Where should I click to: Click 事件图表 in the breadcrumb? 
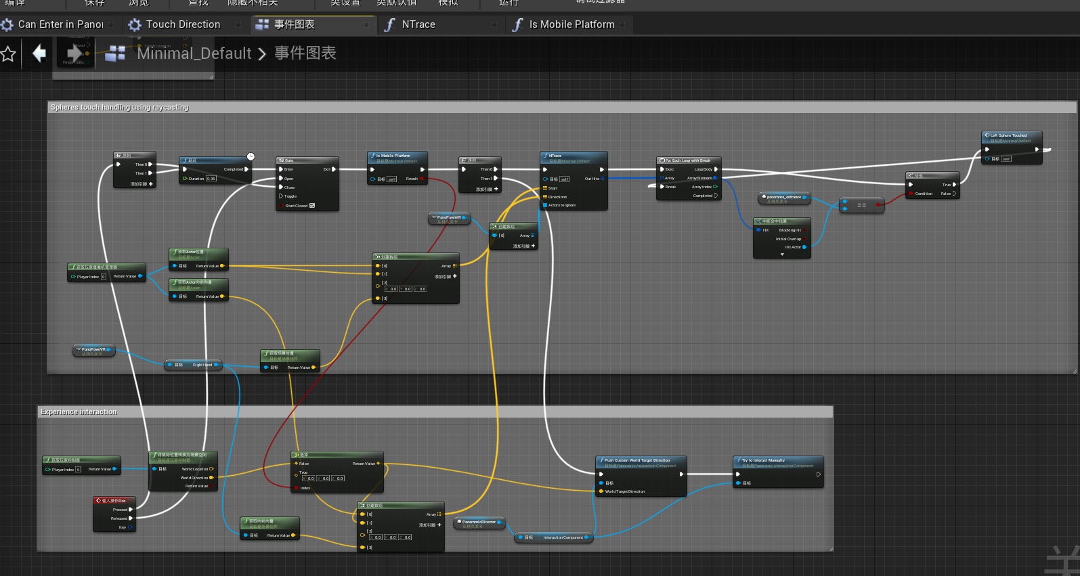tap(305, 53)
